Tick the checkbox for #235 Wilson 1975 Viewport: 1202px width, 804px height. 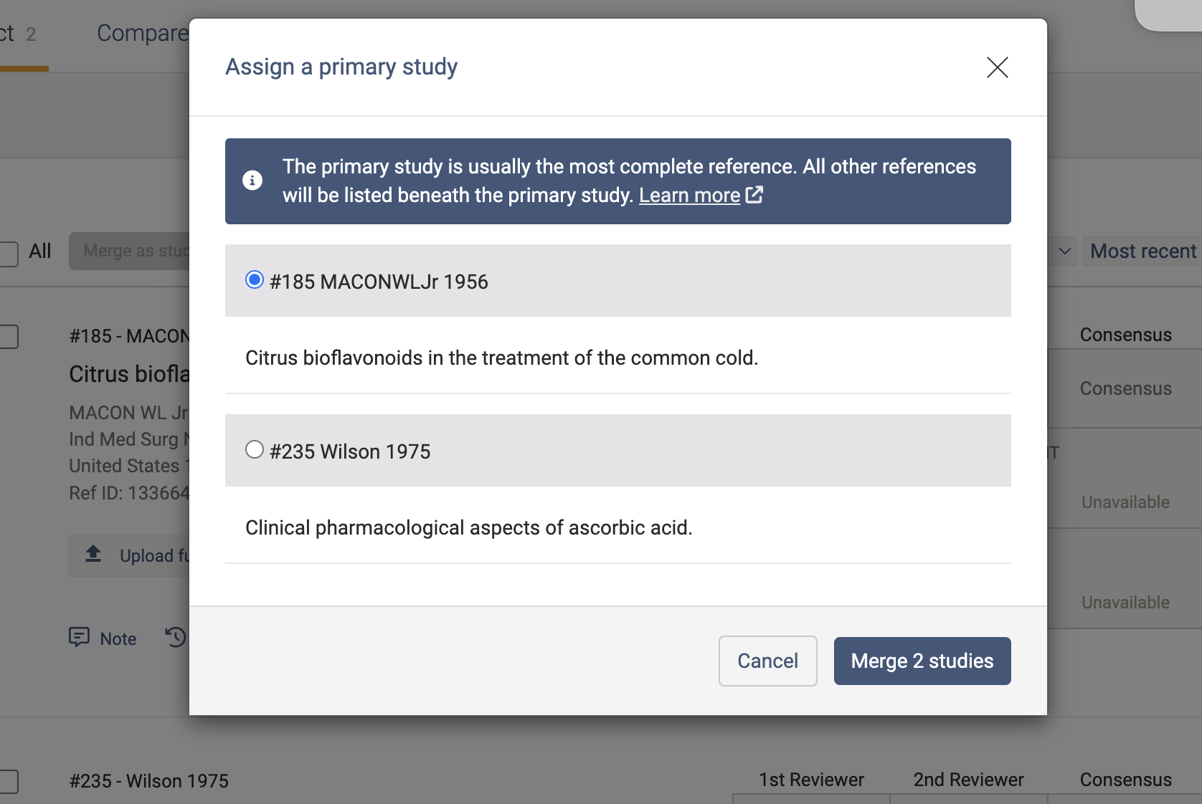[x=9, y=781]
